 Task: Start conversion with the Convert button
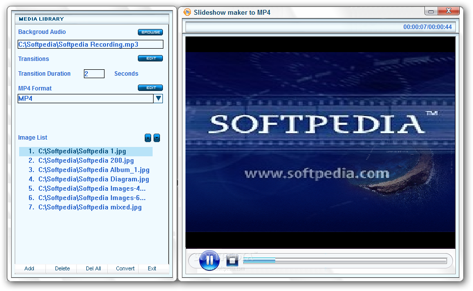125,268
